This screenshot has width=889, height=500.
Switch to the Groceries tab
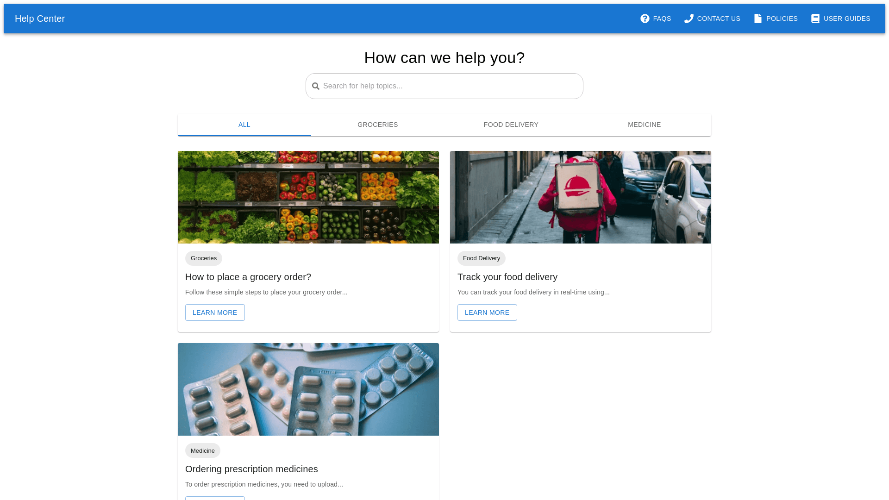click(x=377, y=125)
